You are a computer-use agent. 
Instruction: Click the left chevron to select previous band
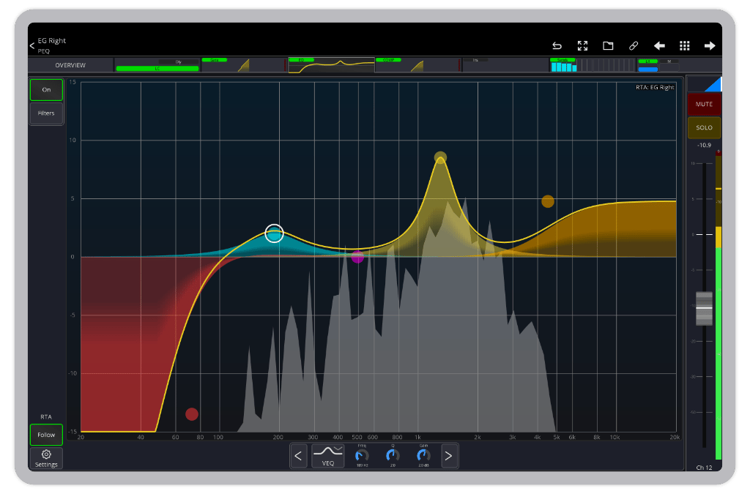[299, 455]
